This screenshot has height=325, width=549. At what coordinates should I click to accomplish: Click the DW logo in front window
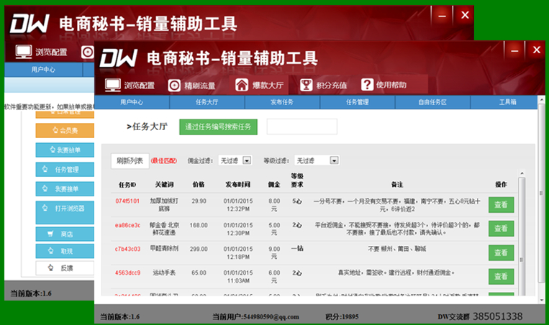tap(118, 58)
